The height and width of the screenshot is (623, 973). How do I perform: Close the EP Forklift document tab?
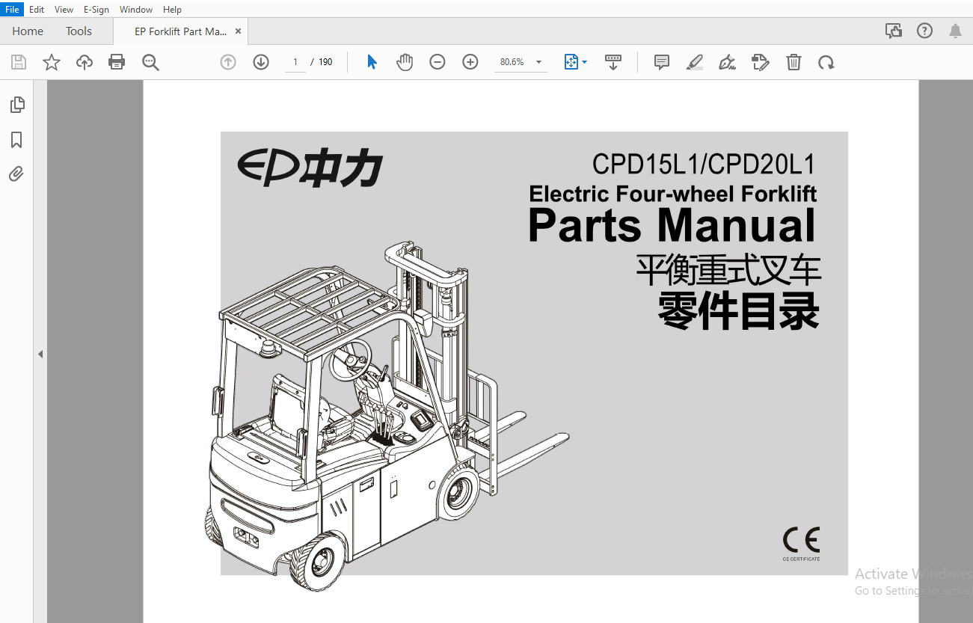click(238, 31)
